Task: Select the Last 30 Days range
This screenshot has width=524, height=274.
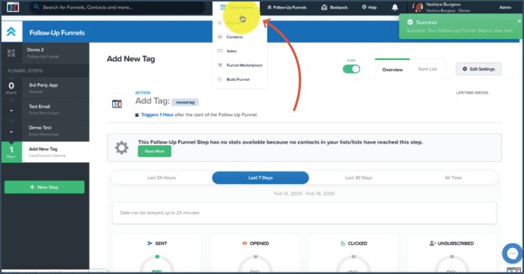Action: (x=359, y=177)
